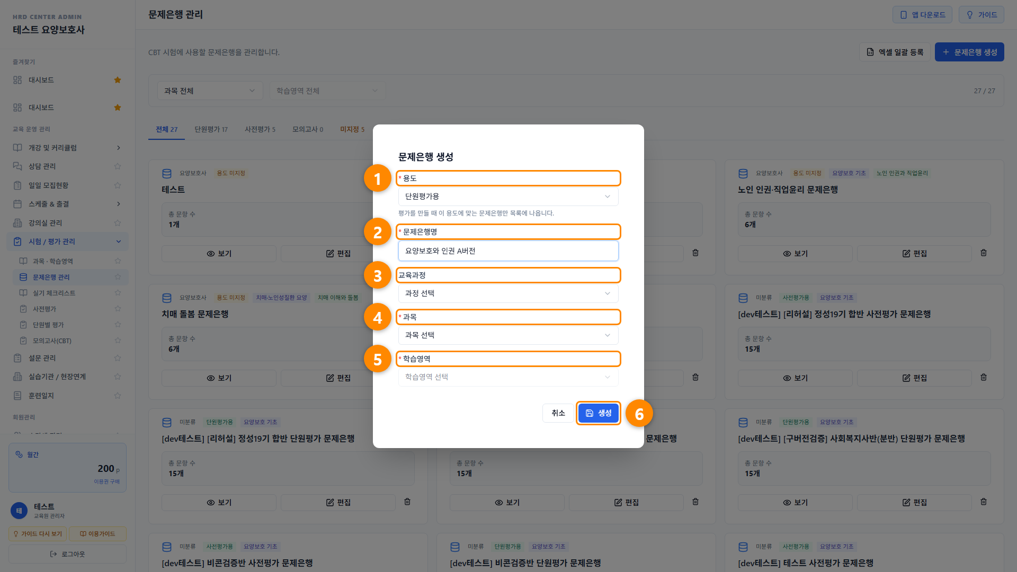The image size is (1017, 572).
Task: Open the 용도 dropdown showing 단원평가용
Action: (x=508, y=196)
